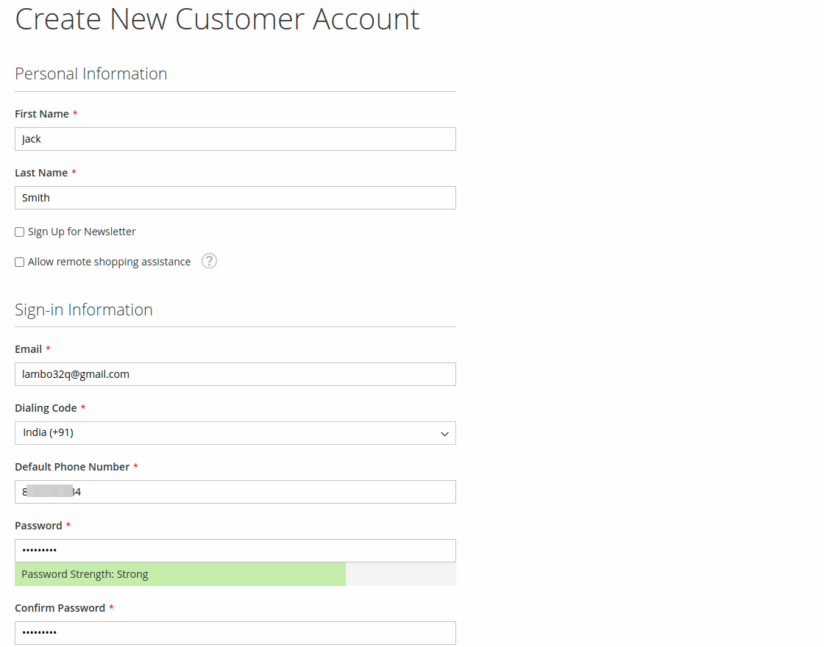Click inside the Password input field
The image size is (824, 647).
pyautogui.click(x=235, y=550)
